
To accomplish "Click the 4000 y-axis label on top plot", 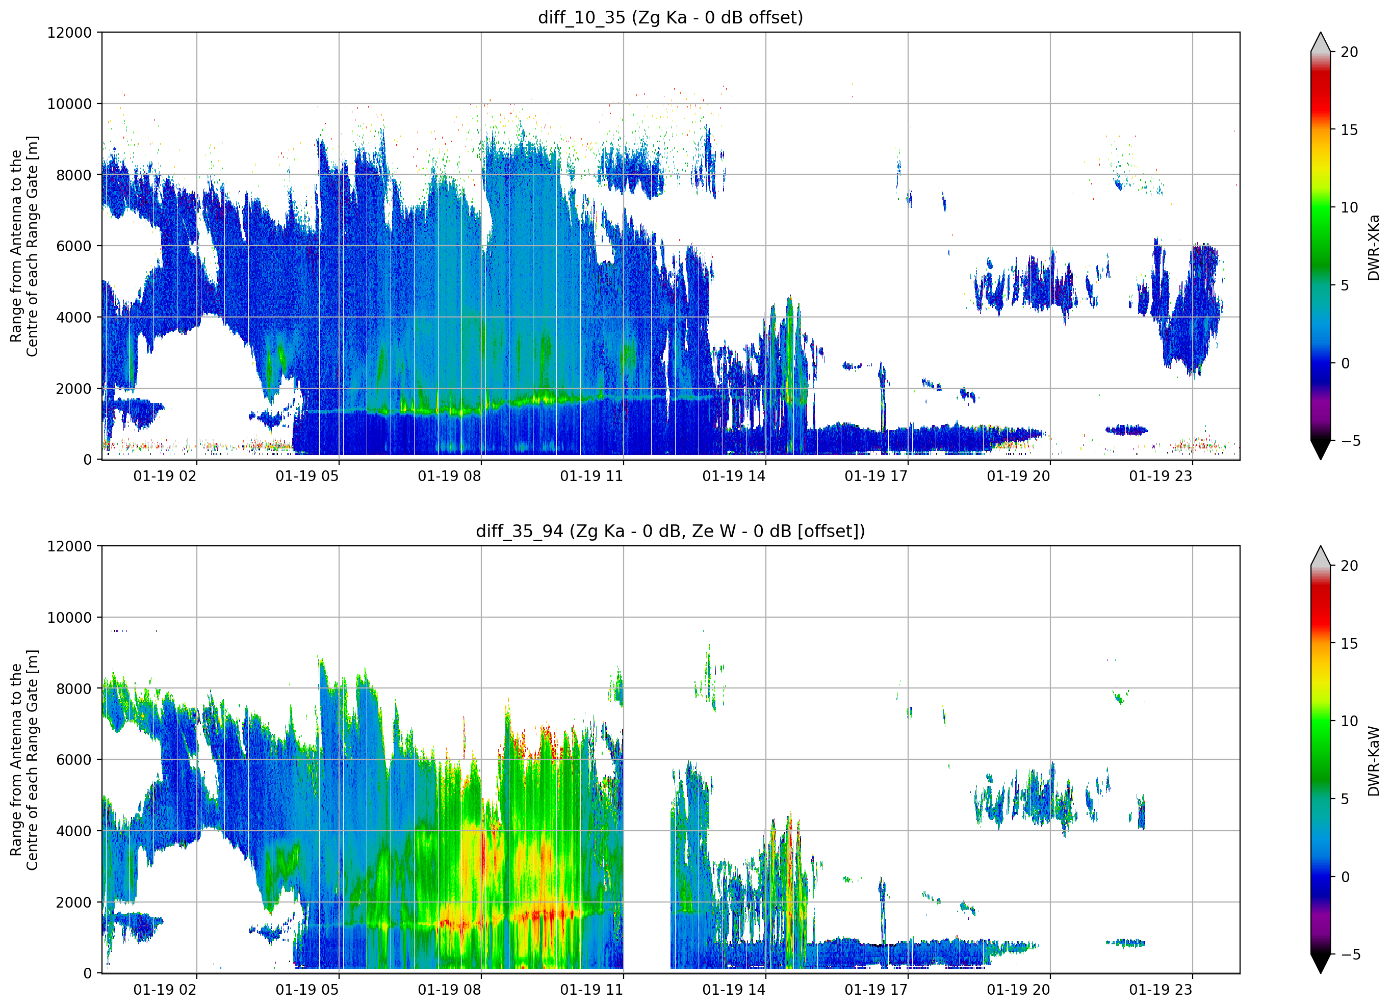I will 73,317.
